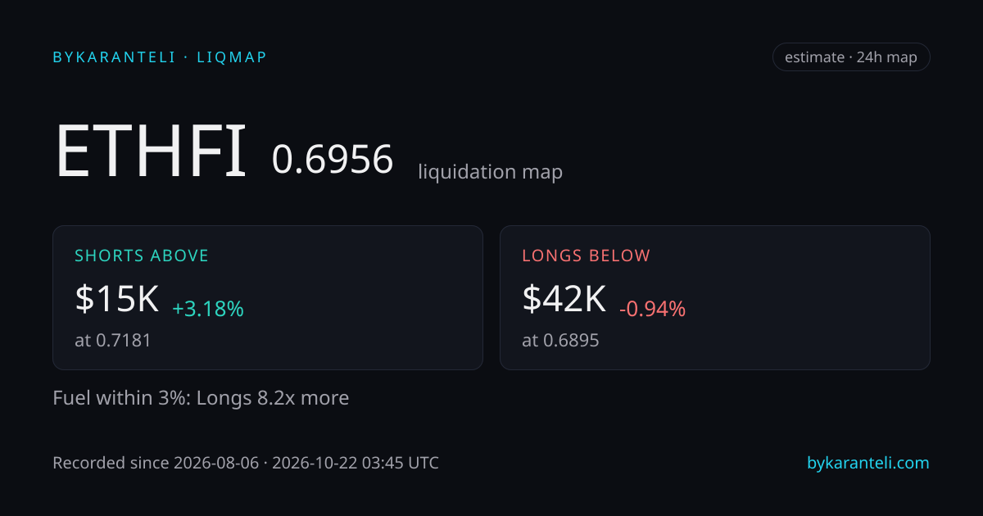Click the $42K longs amount
Image resolution: width=983 pixels, height=516 pixels.
(x=564, y=299)
